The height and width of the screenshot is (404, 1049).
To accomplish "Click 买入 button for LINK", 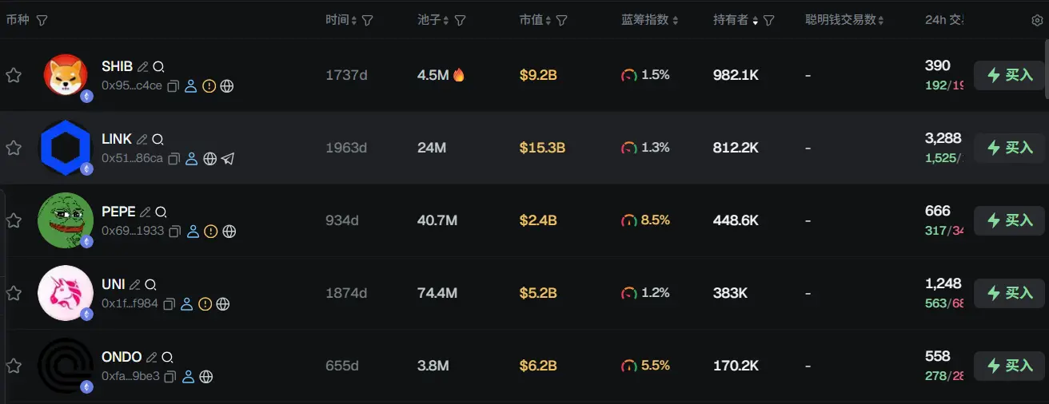I will [1010, 148].
